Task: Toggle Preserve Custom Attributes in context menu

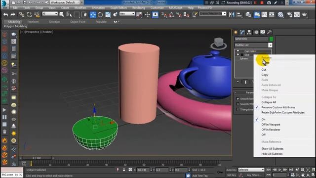Action: click(278, 107)
